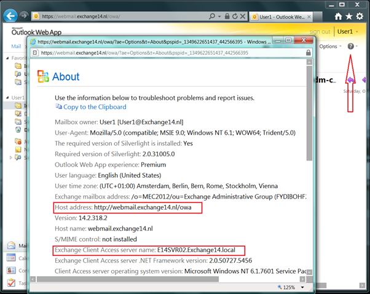The height and width of the screenshot is (294, 370).
Task: Open the User1 account dropdown
Action: pyautogui.click(x=348, y=31)
